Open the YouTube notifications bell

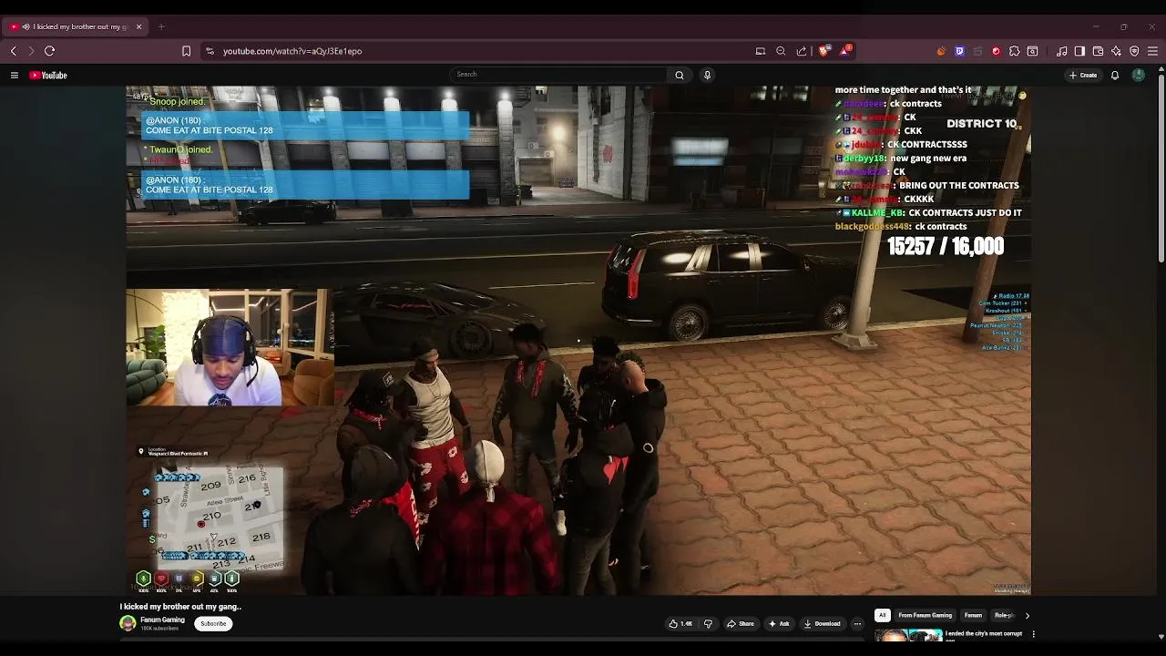pyautogui.click(x=1114, y=75)
